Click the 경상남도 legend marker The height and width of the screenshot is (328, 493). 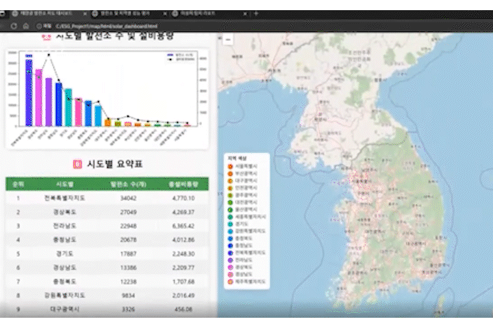pos(230,275)
